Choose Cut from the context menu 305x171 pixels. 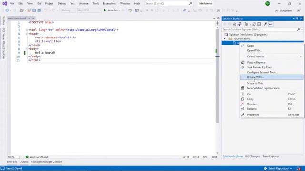[272, 94]
